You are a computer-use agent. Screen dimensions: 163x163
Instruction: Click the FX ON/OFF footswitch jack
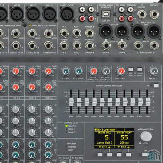(x=142, y=14)
